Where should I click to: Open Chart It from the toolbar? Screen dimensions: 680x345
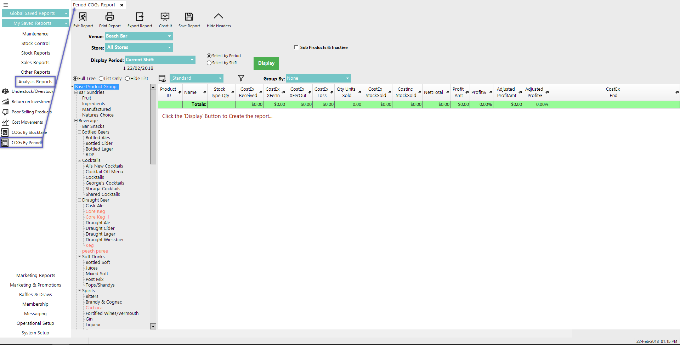pos(165,17)
